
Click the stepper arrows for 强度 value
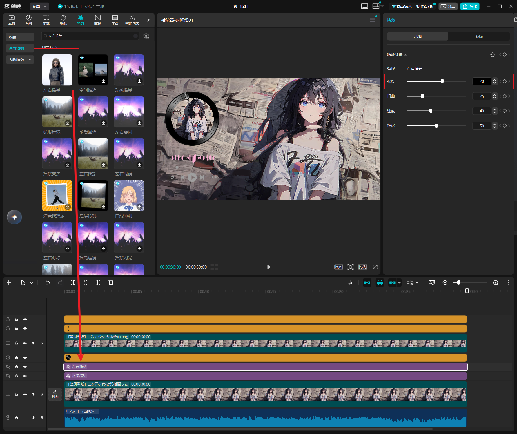pos(494,81)
